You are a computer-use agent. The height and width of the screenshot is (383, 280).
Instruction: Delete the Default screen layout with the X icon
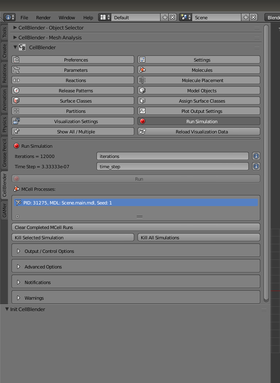pos(172,17)
